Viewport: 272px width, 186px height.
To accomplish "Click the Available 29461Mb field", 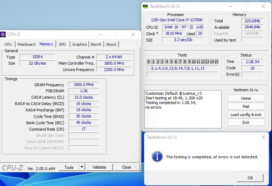I will 252,27.
